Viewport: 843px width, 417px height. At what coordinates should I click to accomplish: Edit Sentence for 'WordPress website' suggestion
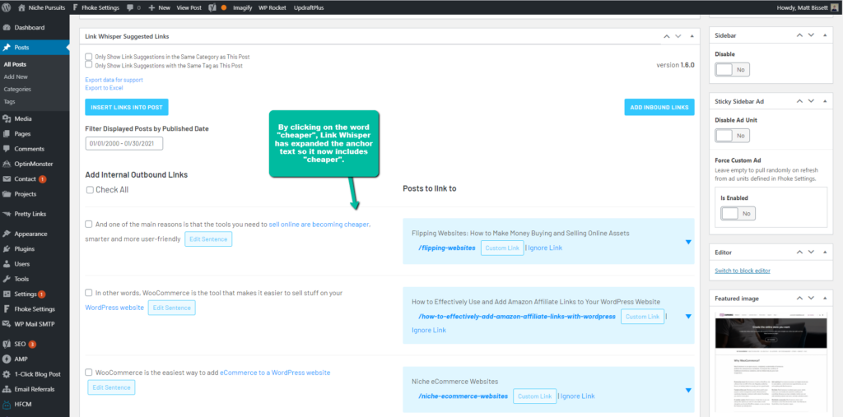pos(171,308)
